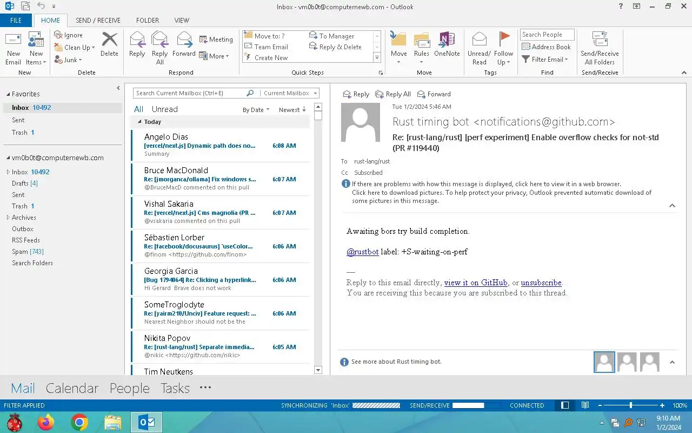Expand the Quick Steps gallery
The height and width of the screenshot is (433, 692).
[x=377, y=58]
